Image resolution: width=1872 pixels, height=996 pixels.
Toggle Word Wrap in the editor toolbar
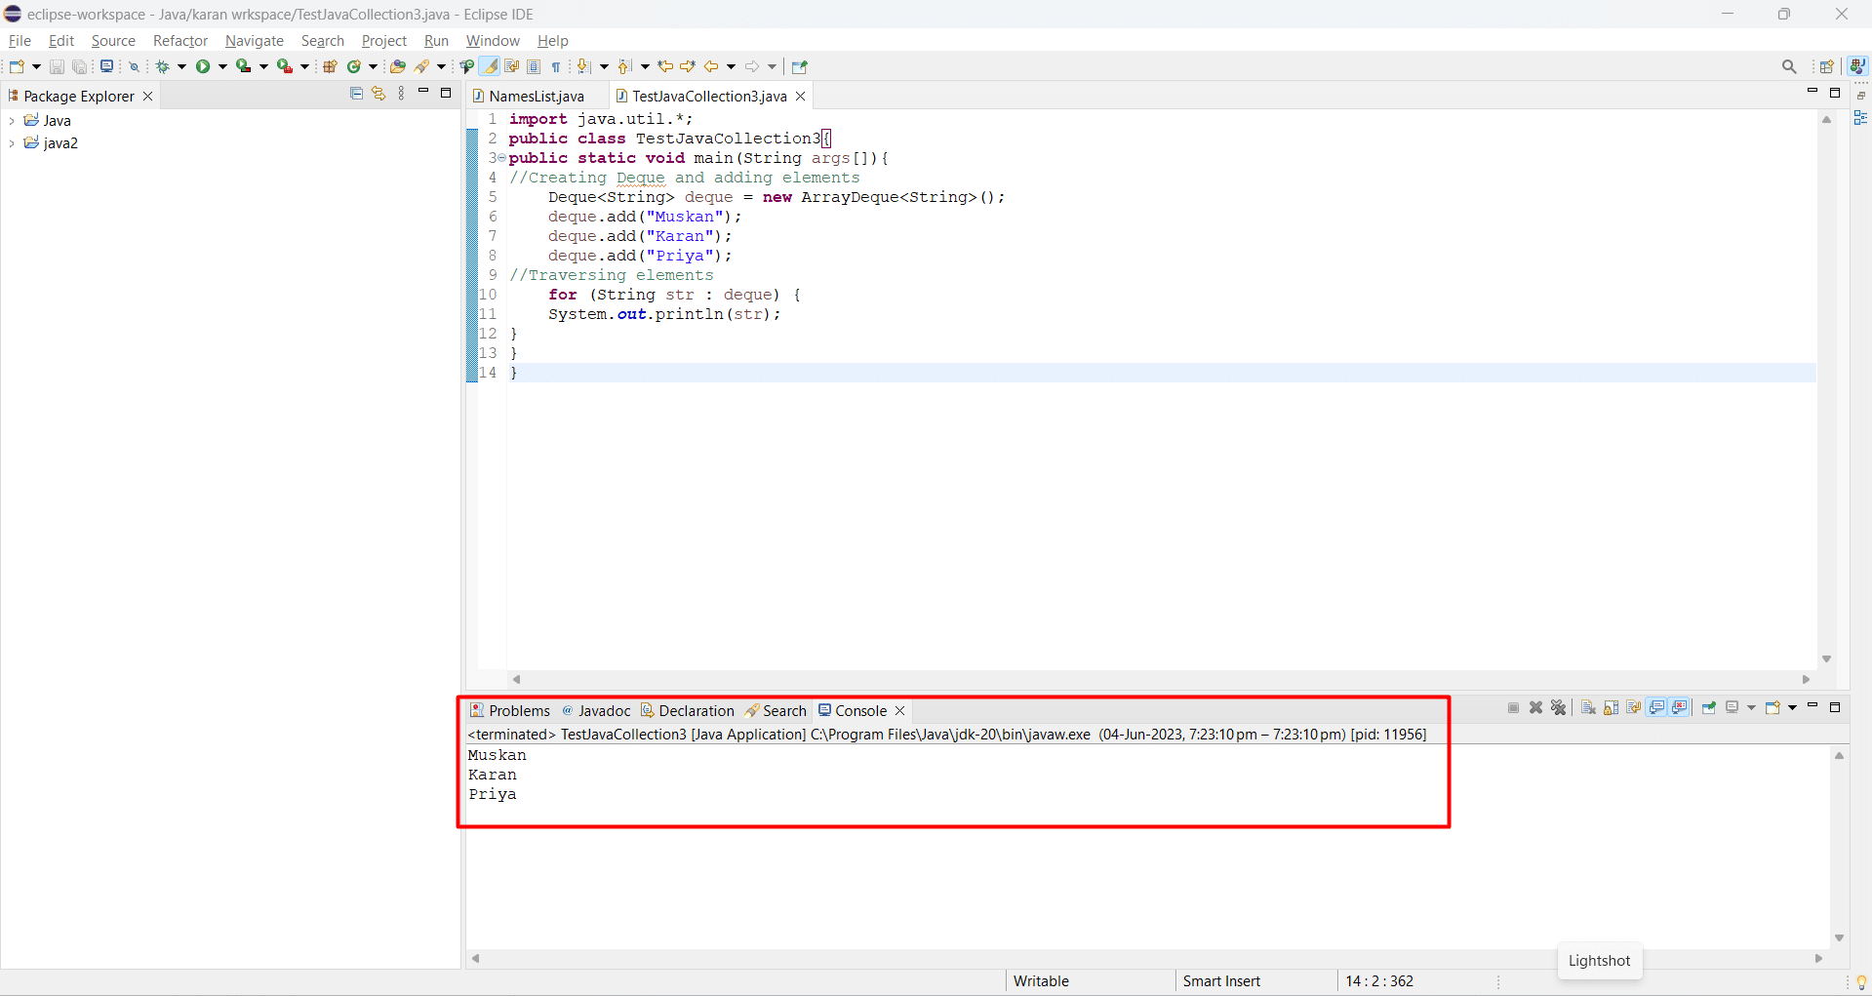(511, 66)
